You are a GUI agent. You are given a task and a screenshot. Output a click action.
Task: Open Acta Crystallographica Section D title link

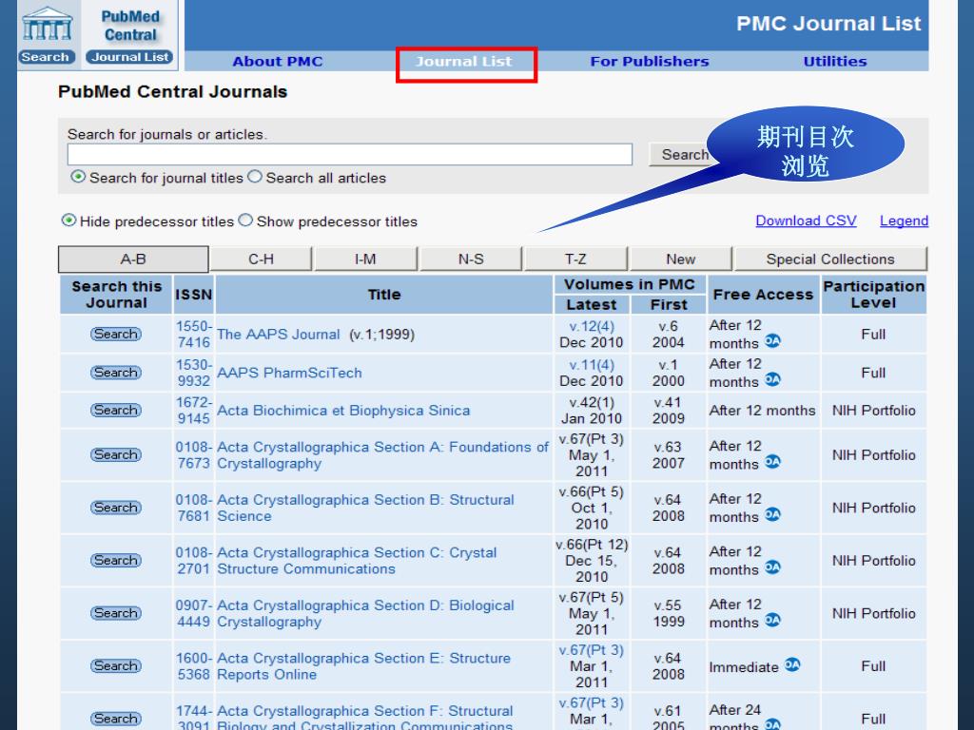[x=365, y=613]
